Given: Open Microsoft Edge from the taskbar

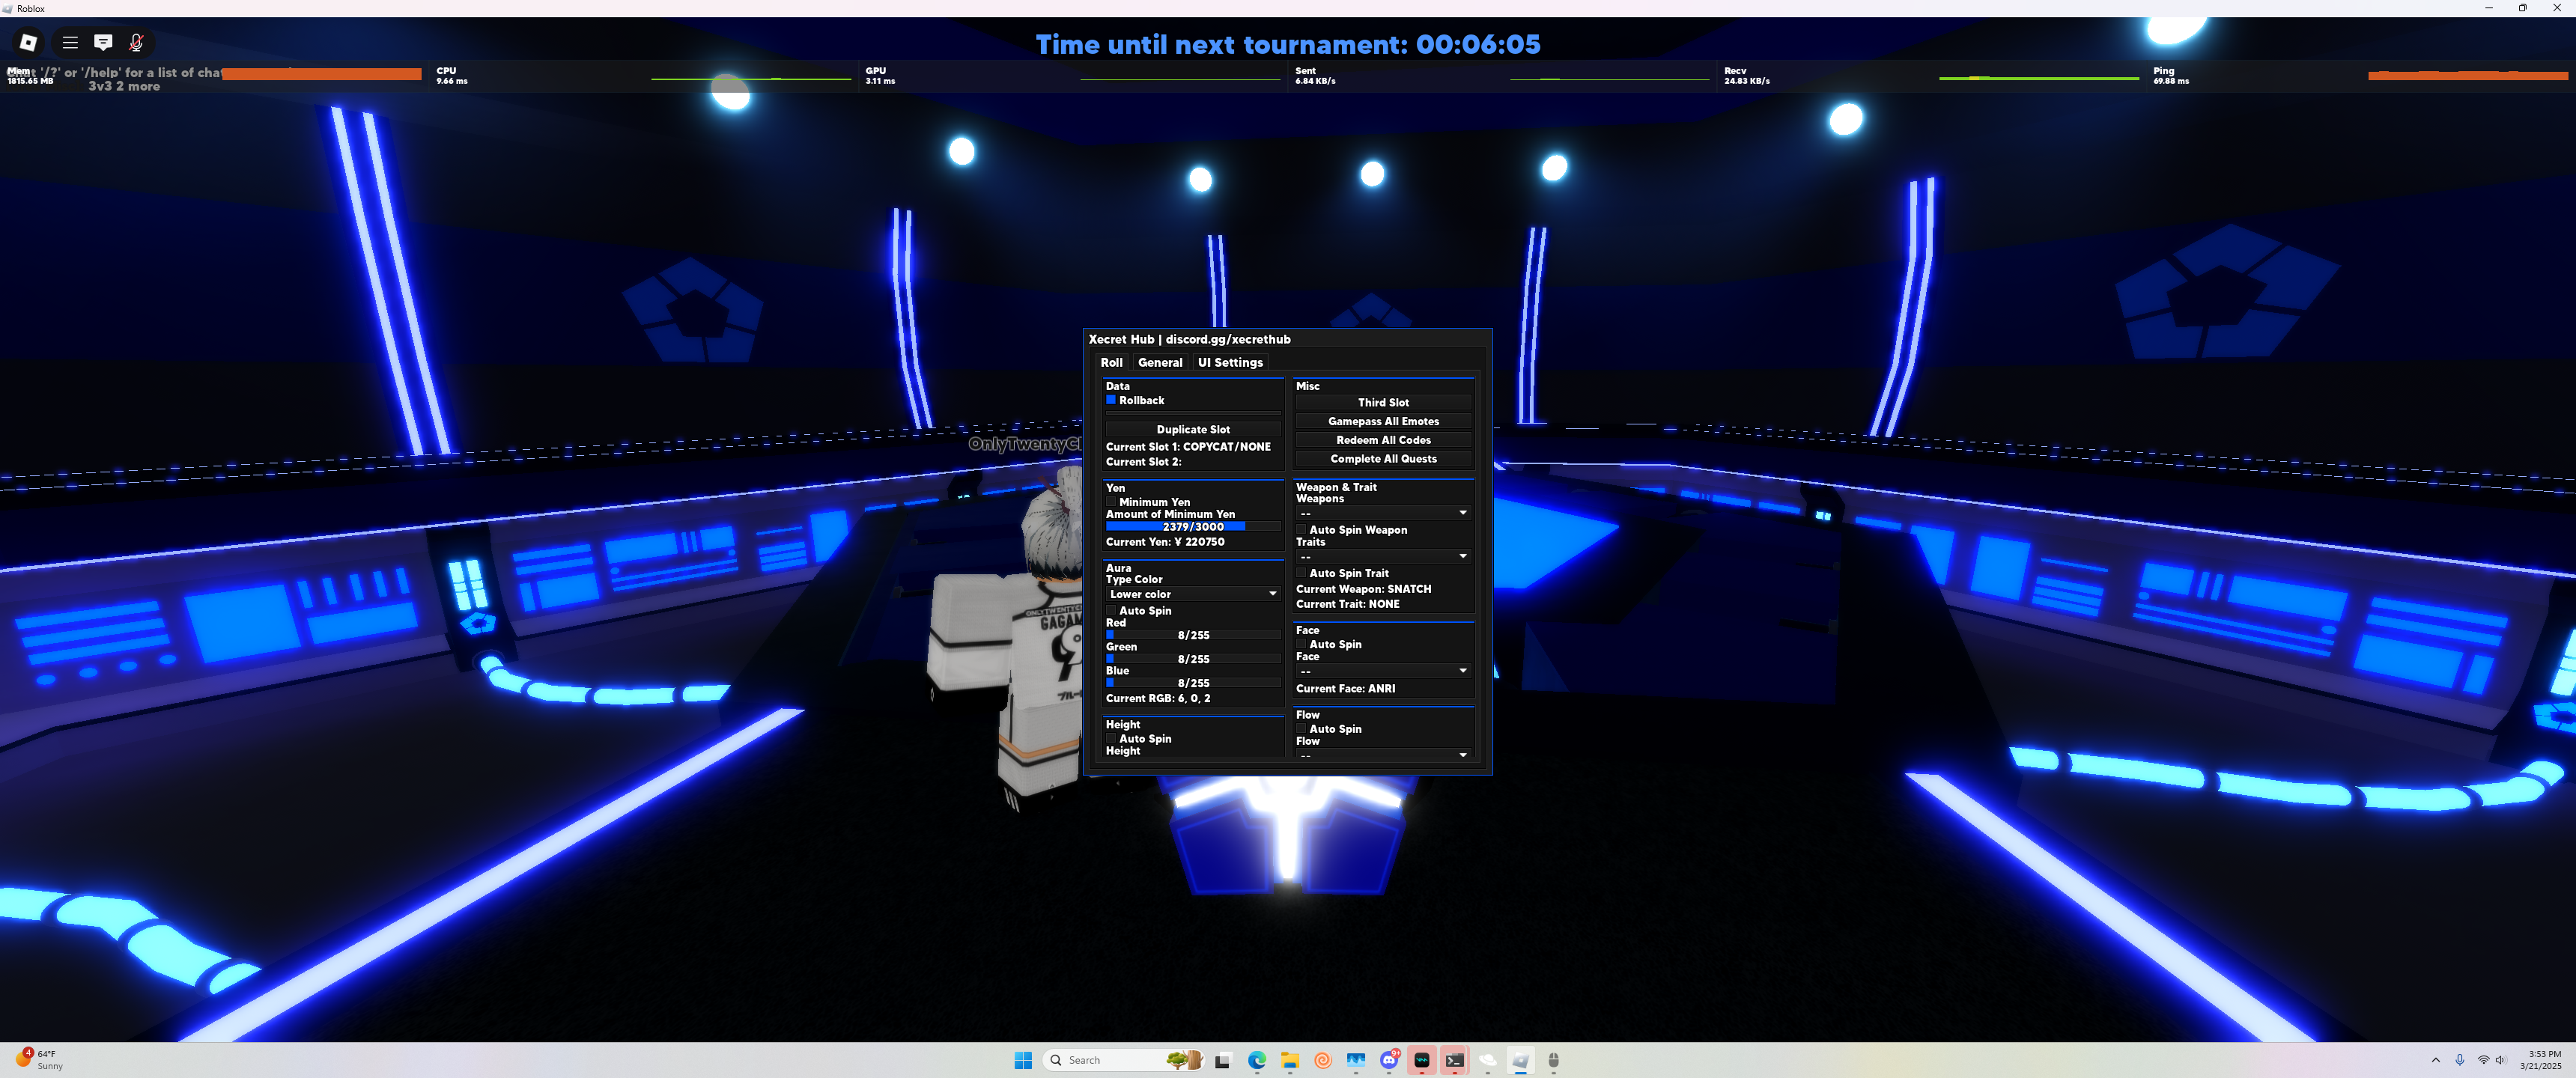Looking at the screenshot, I should click(x=1257, y=1060).
